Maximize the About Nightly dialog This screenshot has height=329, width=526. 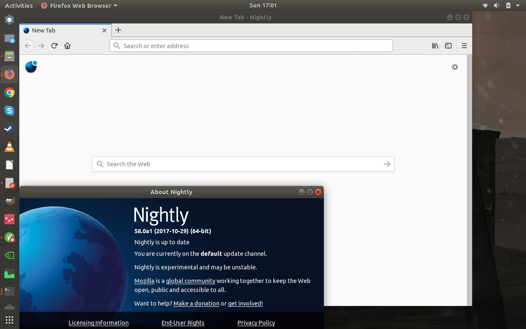point(310,192)
